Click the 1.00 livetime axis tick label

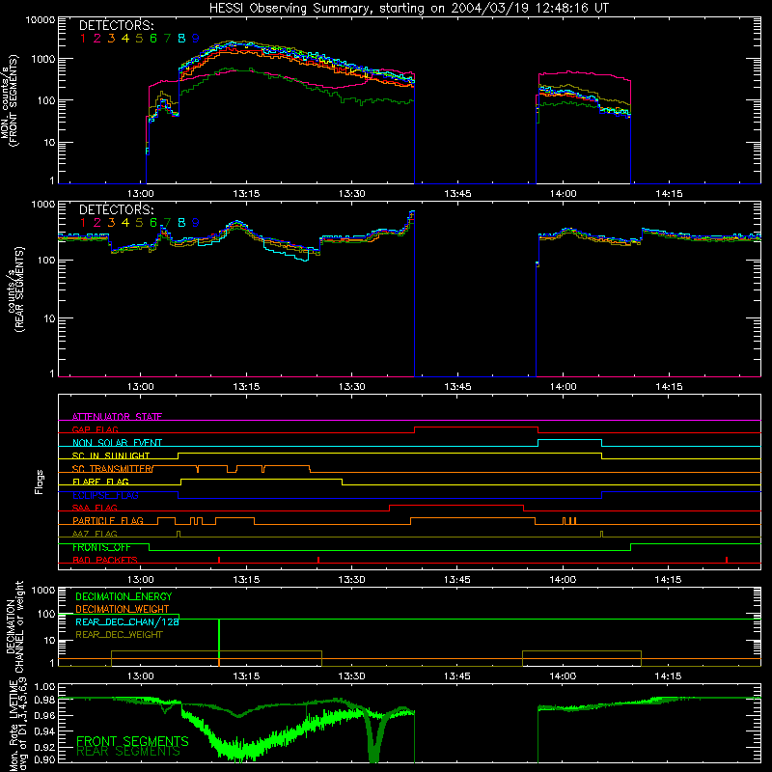(x=44, y=686)
